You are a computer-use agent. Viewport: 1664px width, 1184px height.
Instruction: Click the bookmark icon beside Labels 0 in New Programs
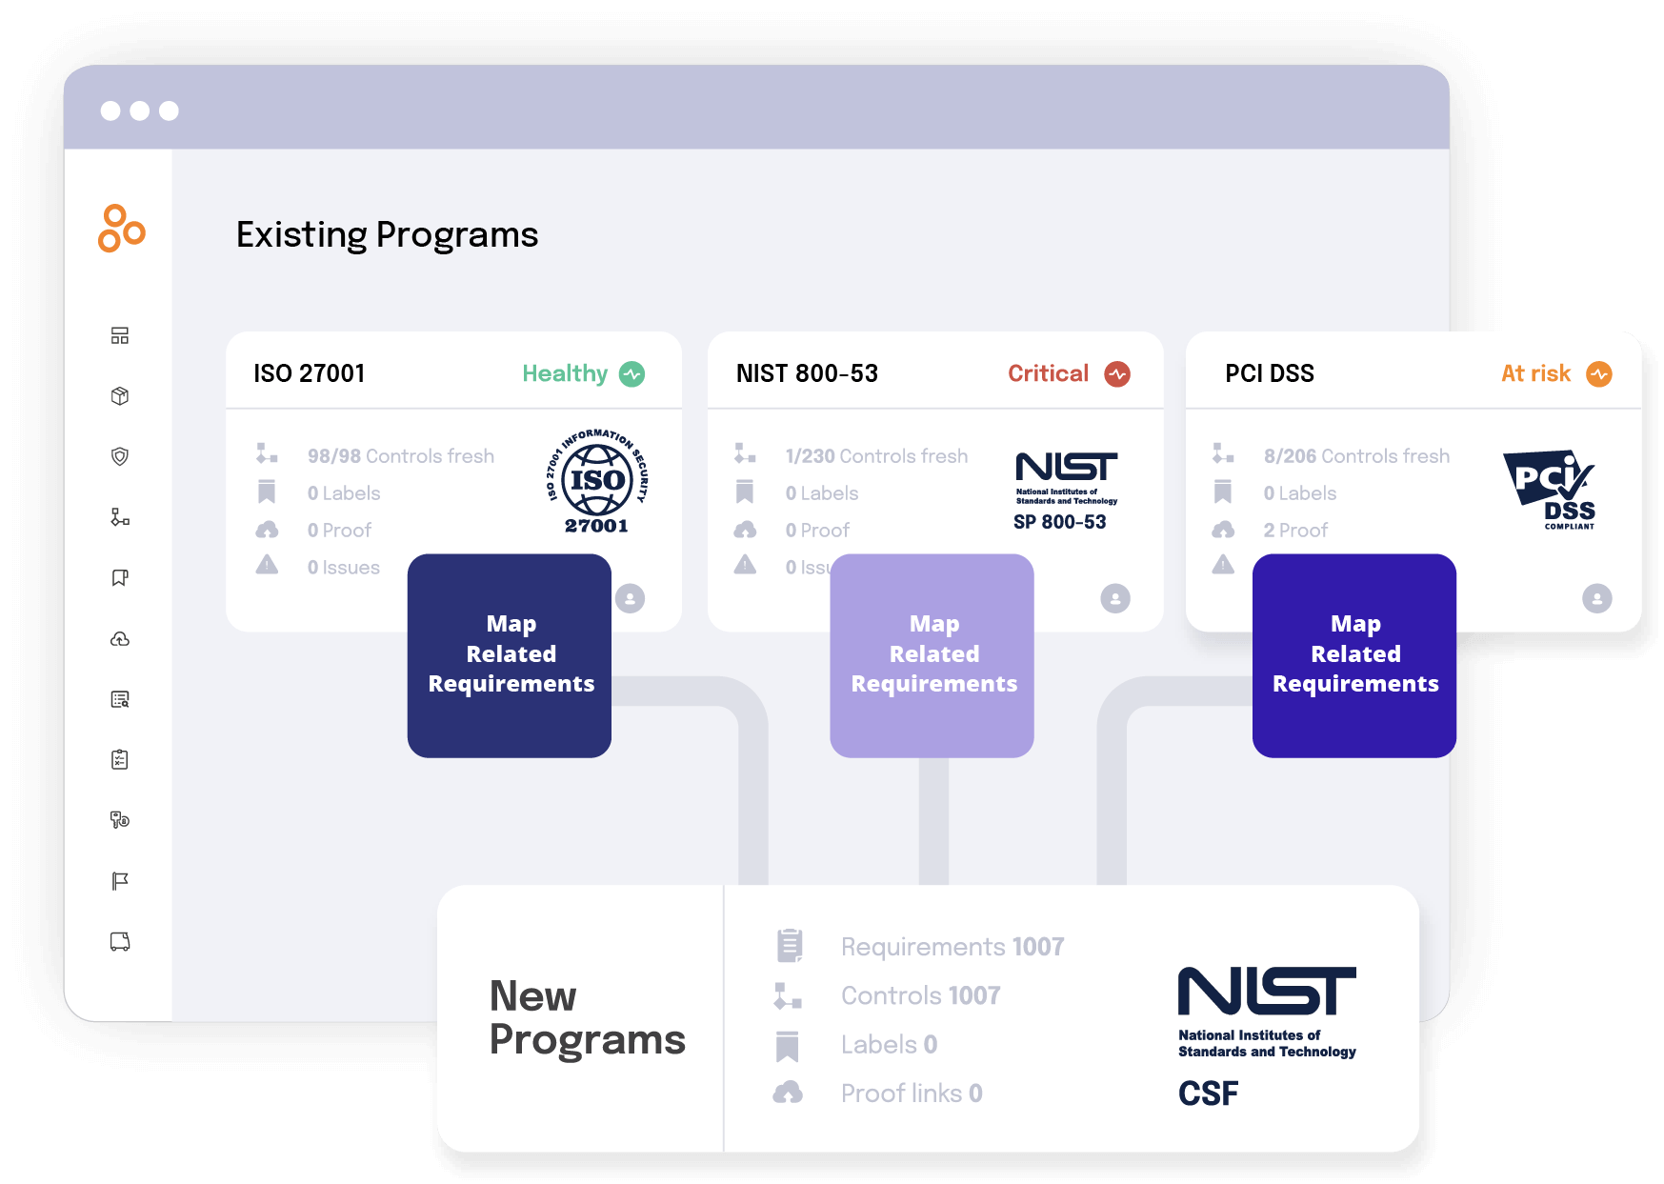[x=788, y=1046]
